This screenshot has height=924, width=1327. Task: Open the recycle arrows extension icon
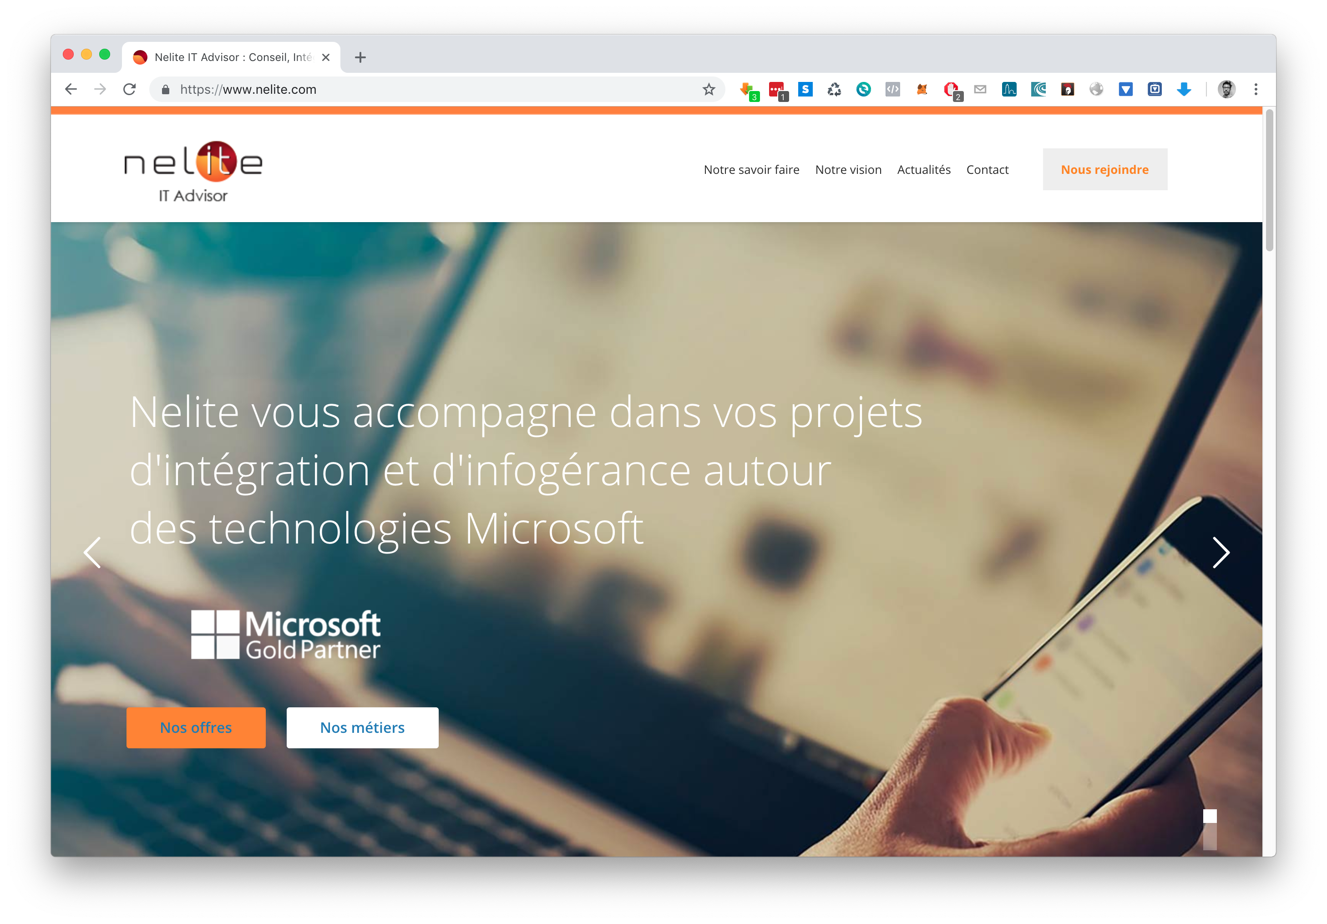coord(834,89)
